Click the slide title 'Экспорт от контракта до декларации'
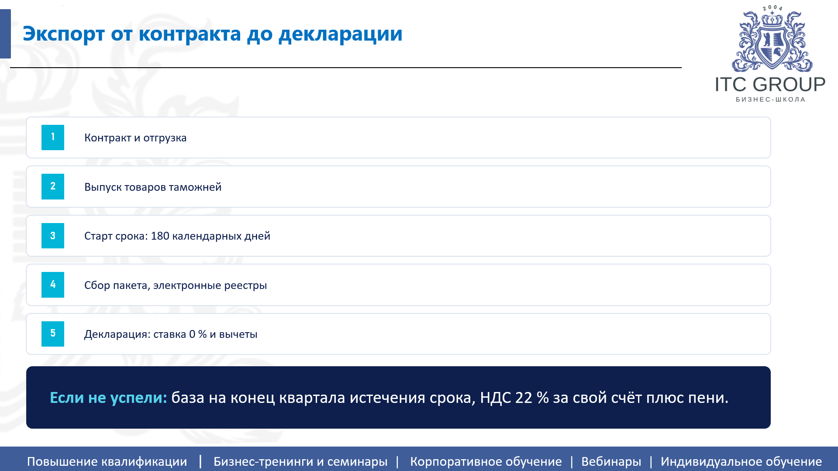 pos(213,34)
